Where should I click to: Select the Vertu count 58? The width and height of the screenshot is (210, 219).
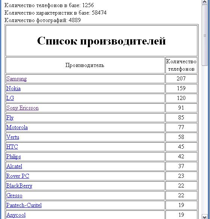coord(181,137)
